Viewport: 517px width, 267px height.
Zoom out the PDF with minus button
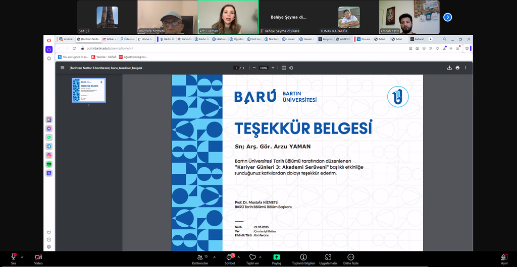[254, 68]
